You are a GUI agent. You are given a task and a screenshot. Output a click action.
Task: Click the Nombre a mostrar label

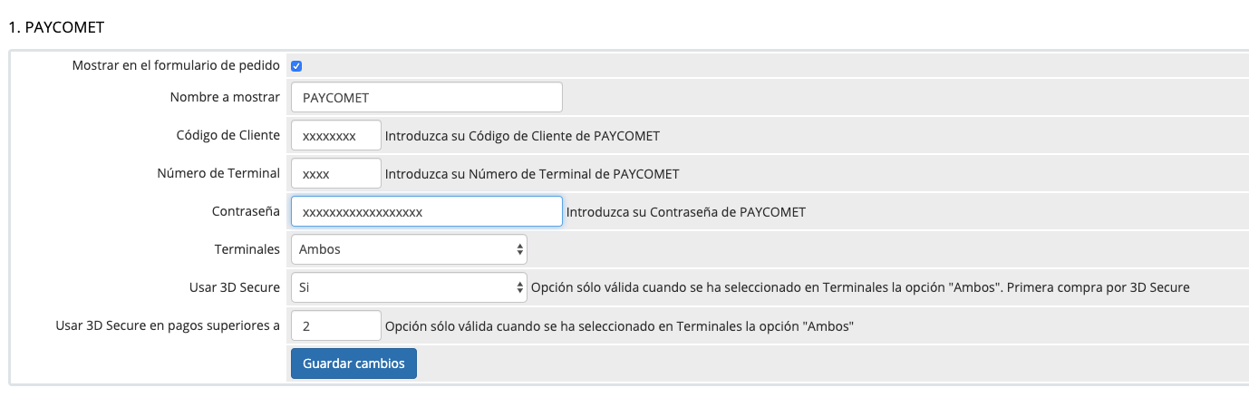pyautogui.click(x=225, y=98)
